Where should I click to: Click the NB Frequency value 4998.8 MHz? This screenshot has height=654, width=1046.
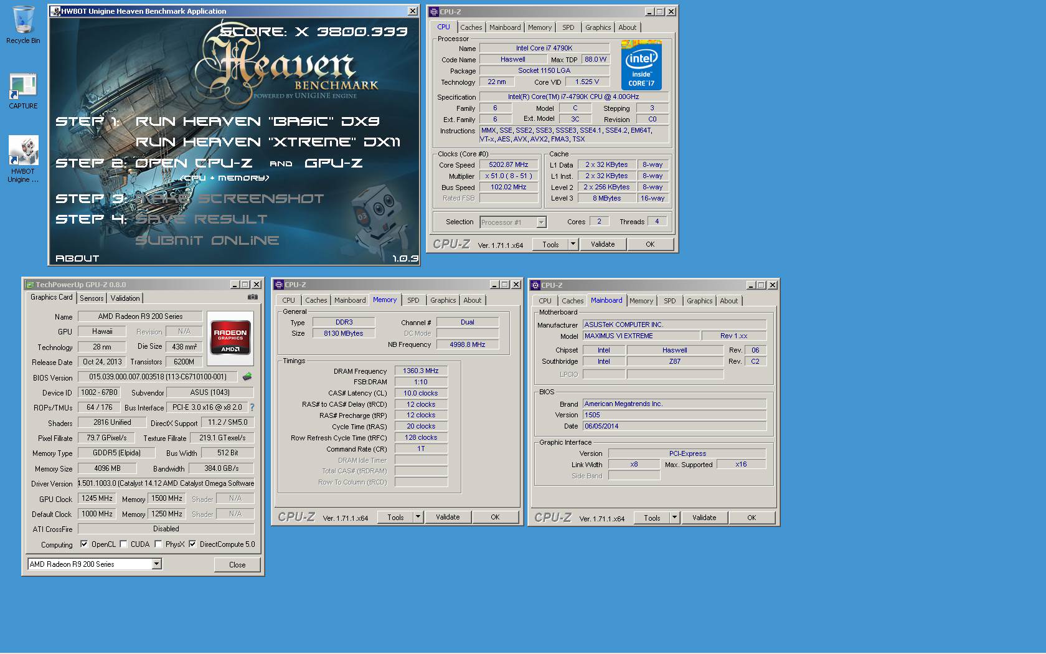pos(468,344)
